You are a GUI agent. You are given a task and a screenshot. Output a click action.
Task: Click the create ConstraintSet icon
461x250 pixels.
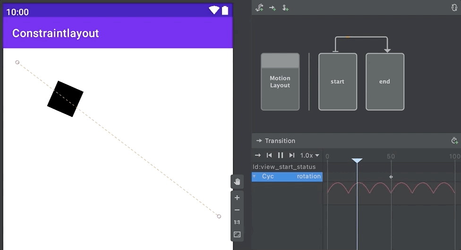point(259,8)
